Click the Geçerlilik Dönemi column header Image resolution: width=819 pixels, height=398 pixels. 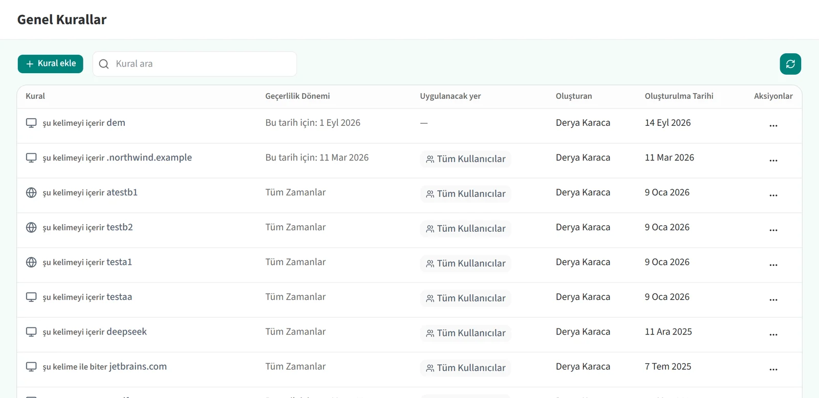click(x=297, y=96)
